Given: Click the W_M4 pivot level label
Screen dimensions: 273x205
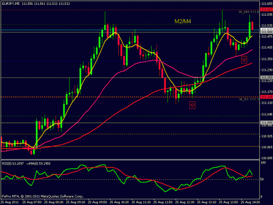Looking at the screenshot, I should coord(249,12).
